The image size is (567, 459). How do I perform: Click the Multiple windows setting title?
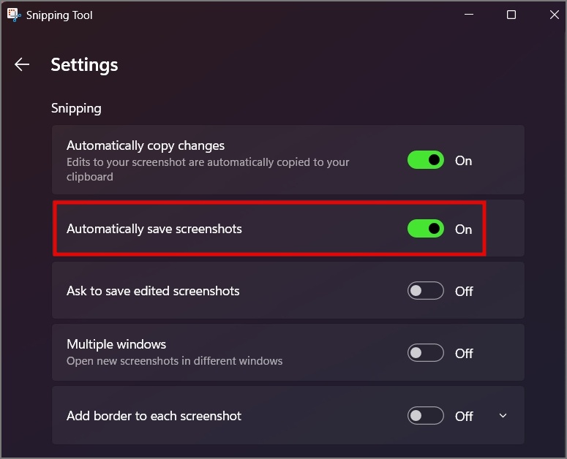(116, 344)
